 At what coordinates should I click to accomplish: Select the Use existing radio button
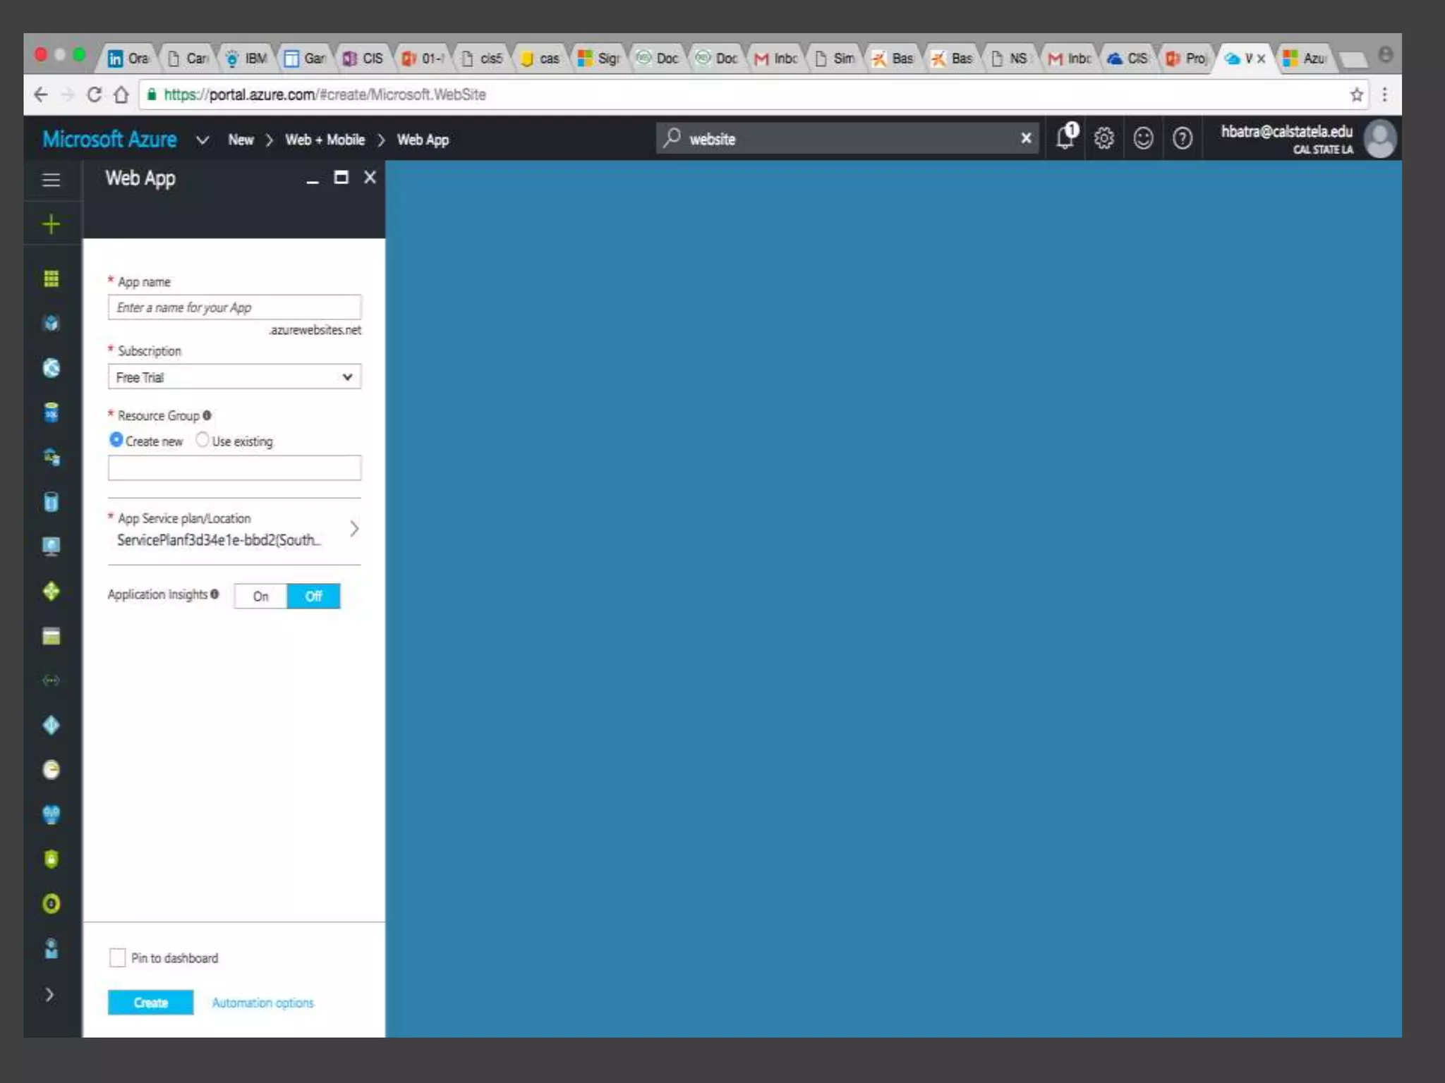coord(202,440)
